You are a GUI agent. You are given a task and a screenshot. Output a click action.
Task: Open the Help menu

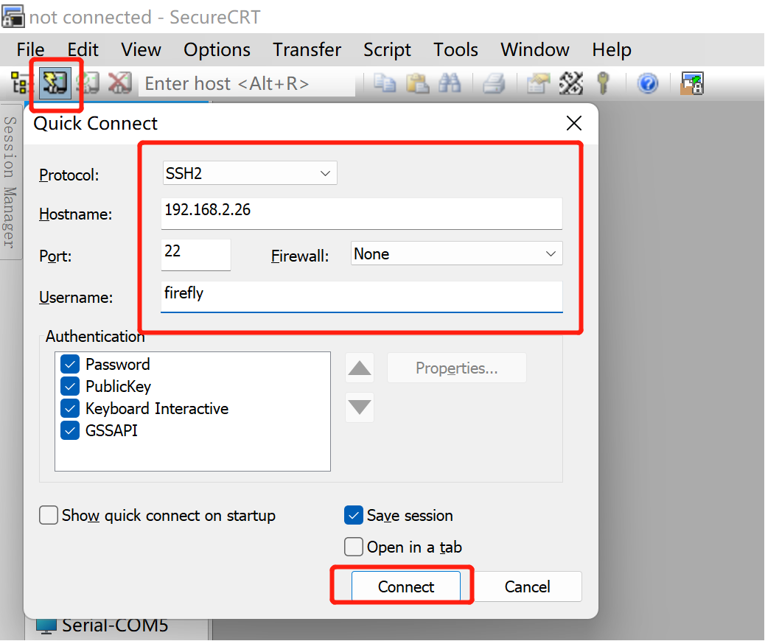point(612,50)
